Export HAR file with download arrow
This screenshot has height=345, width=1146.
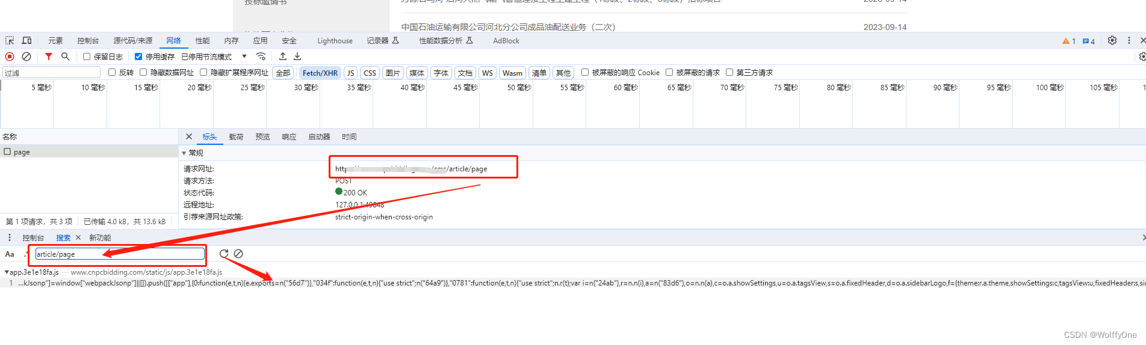(x=297, y=56)
